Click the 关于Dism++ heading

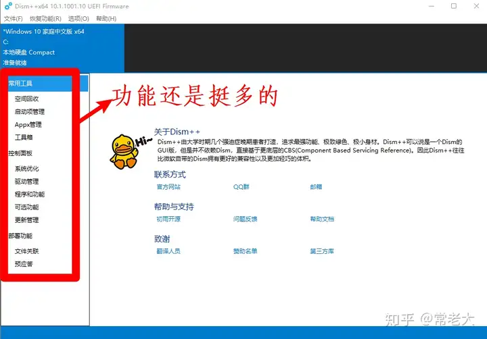click(x=177, y=132)
